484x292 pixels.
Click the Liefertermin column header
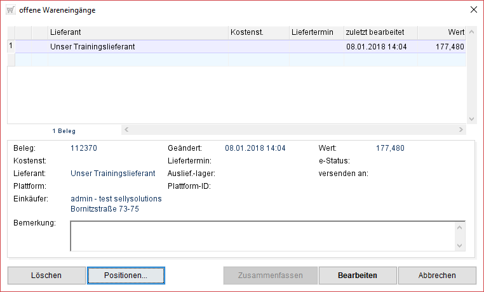point(315,32)
